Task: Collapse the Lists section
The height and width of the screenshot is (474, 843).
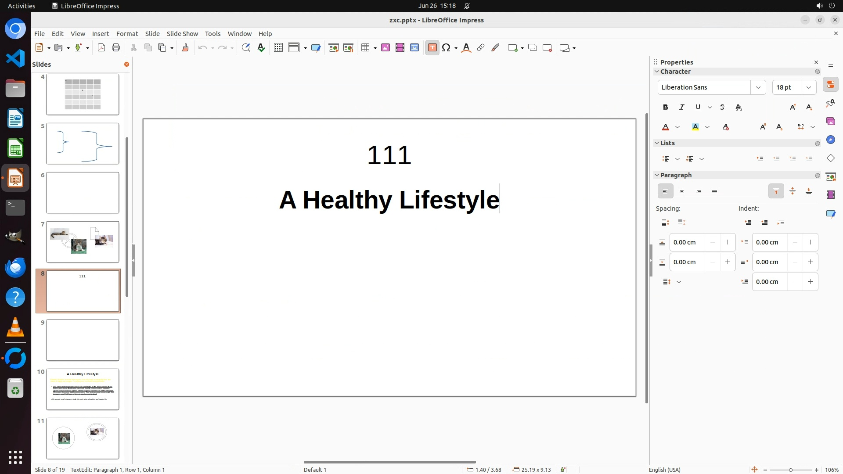Action: (657, 143)
